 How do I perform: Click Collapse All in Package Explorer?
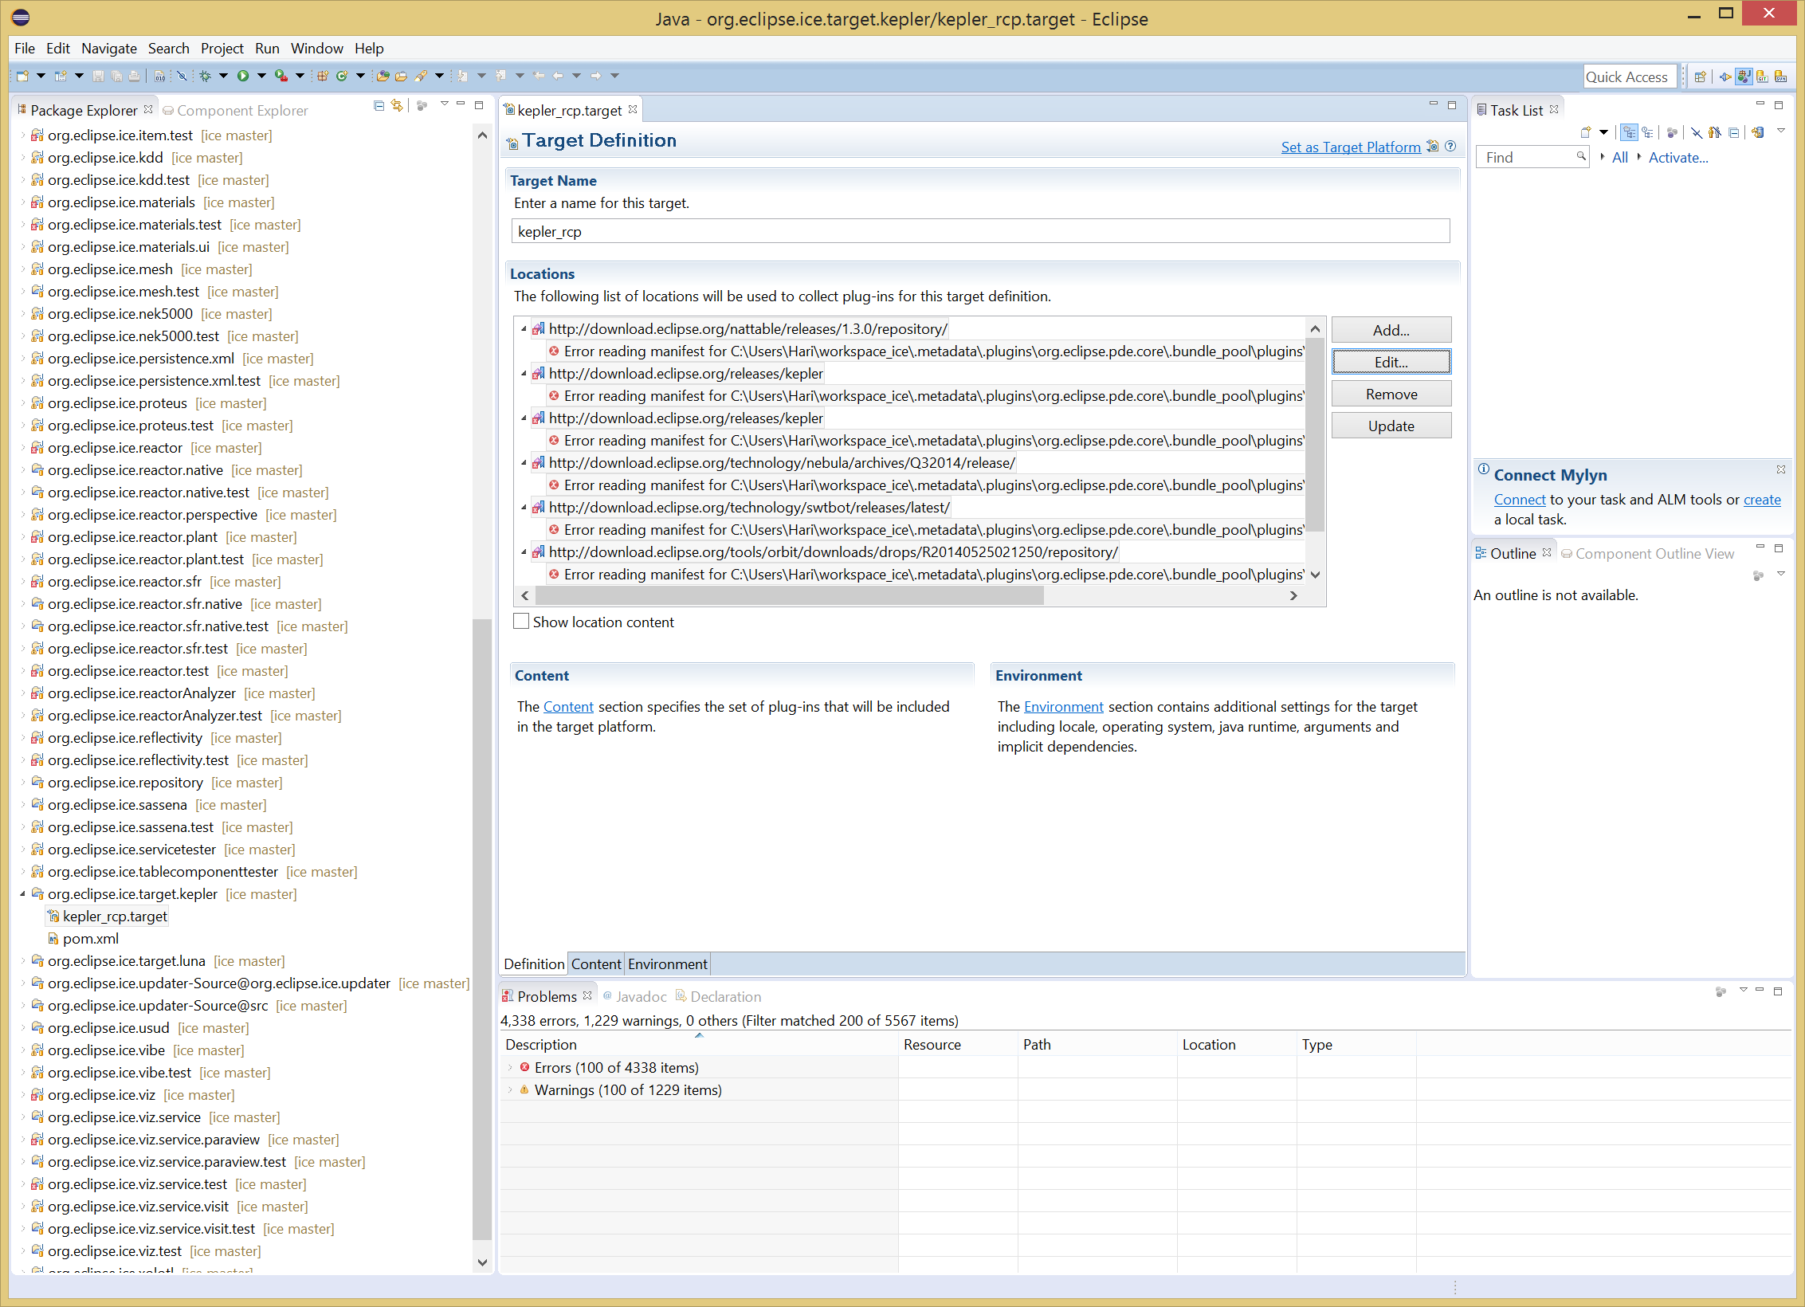coord(379,106)
